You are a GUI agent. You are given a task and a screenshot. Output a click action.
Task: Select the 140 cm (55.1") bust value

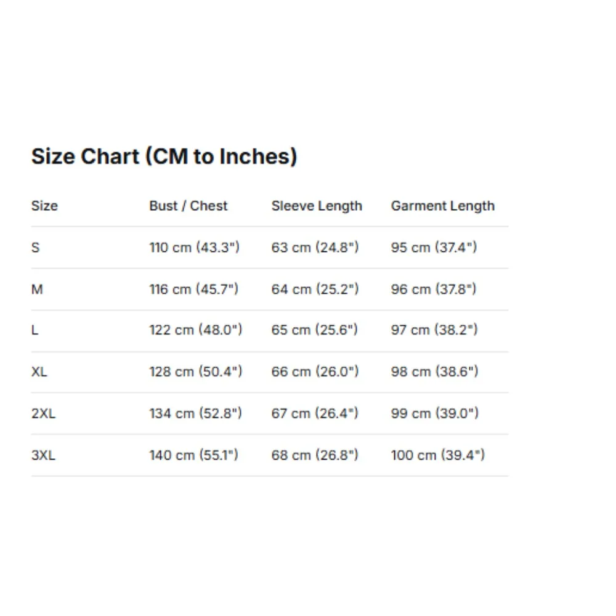(x=193, y=455)
